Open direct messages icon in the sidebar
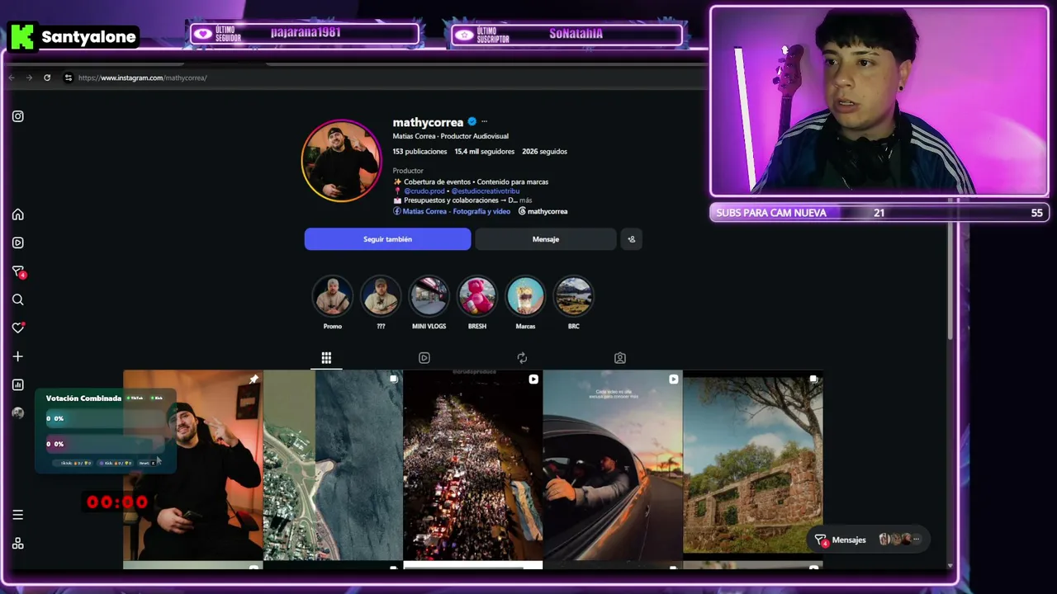The height and width of the screenshot is (594, 1057). pyautogui.click(x=18, y=271)
